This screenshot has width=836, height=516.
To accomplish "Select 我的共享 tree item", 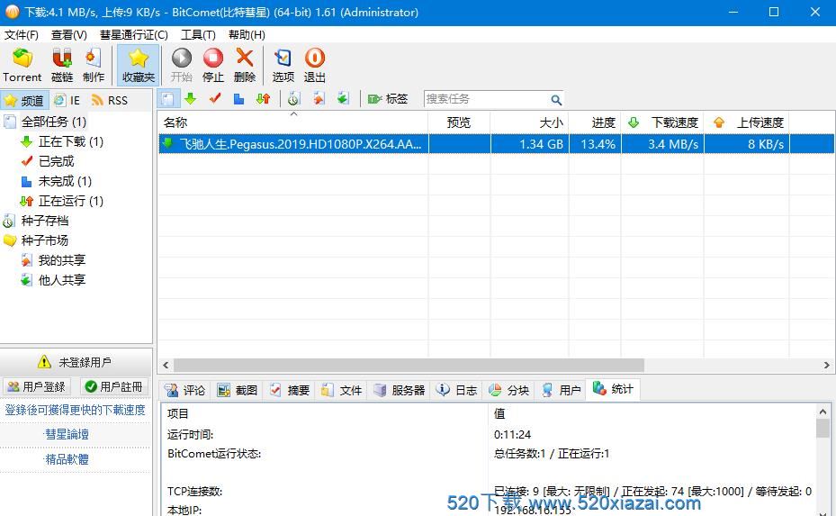I will coord(61,260).
